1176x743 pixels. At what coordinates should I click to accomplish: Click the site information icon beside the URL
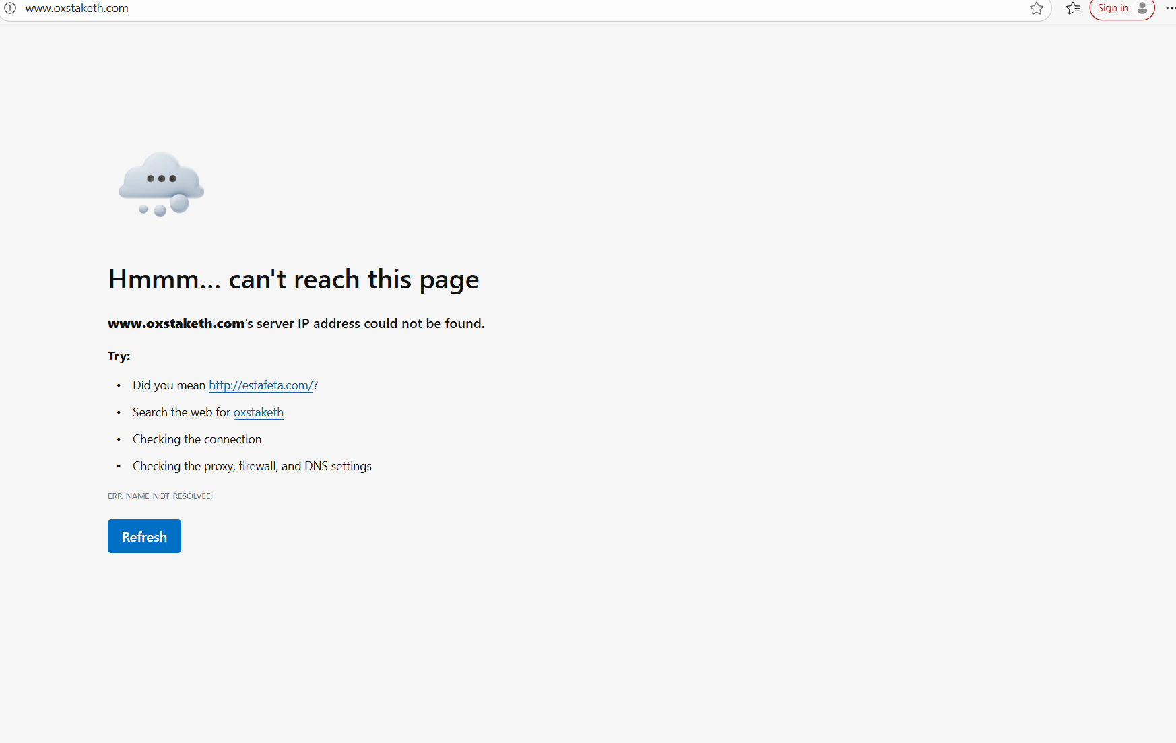pos(10,8)
